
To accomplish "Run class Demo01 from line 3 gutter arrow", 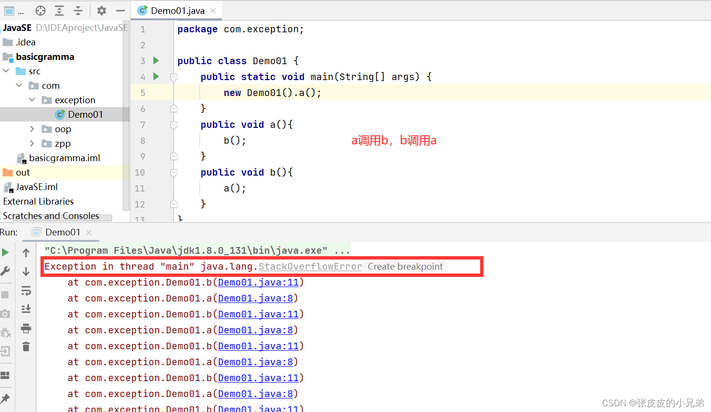I will pyautogui.click(x=156, y=60).
